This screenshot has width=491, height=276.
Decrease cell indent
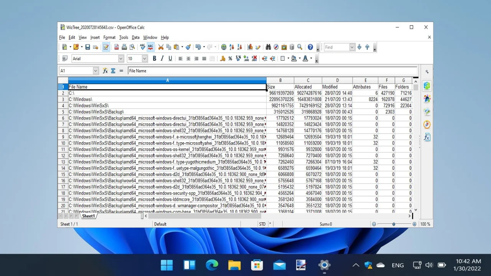[264, 59]
